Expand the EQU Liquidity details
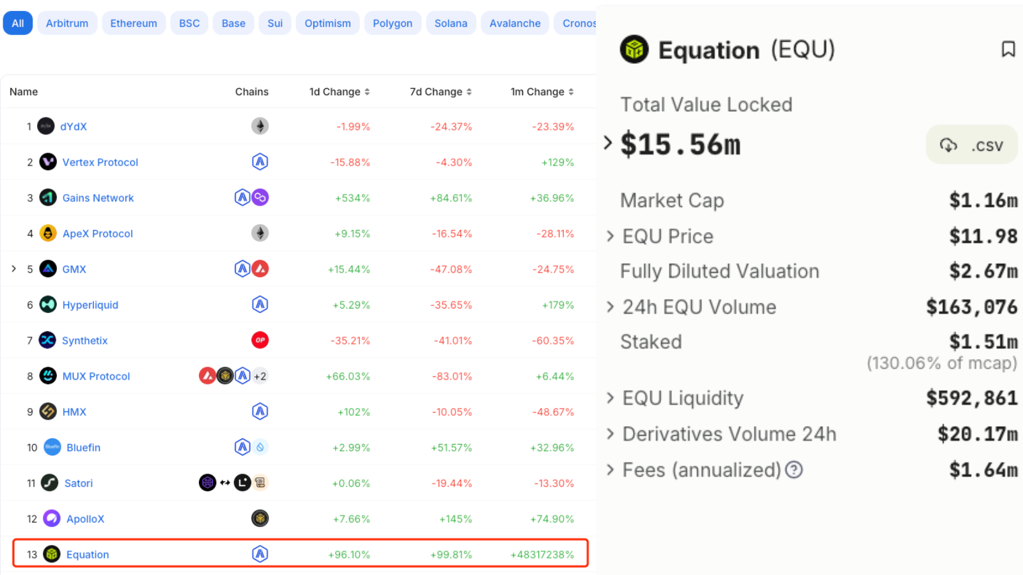Image resolution: width=1023 pixels, height=575 pixels. 610,398
